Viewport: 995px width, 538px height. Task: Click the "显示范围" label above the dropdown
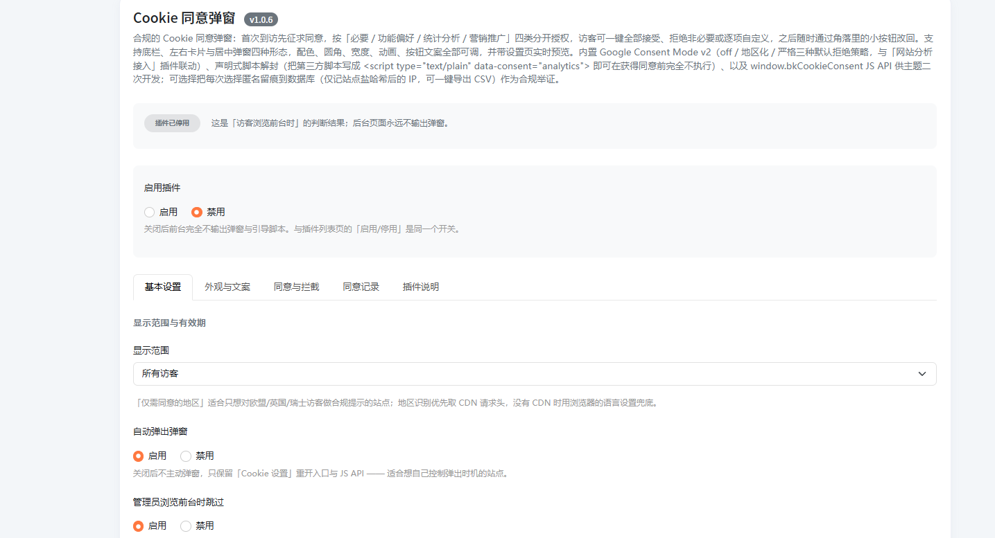click(x=151, y=350)
